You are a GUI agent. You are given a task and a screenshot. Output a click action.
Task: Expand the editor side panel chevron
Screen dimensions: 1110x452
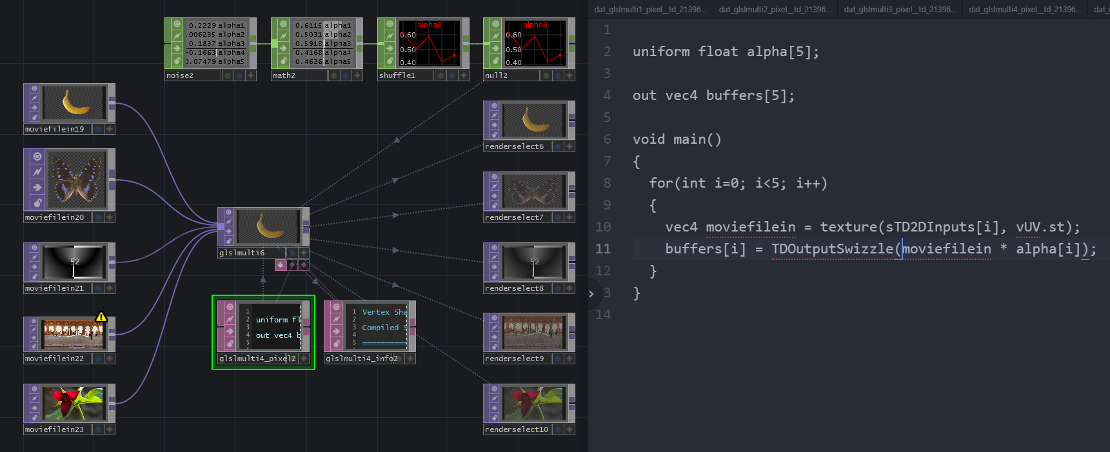(x=591, y=294)
